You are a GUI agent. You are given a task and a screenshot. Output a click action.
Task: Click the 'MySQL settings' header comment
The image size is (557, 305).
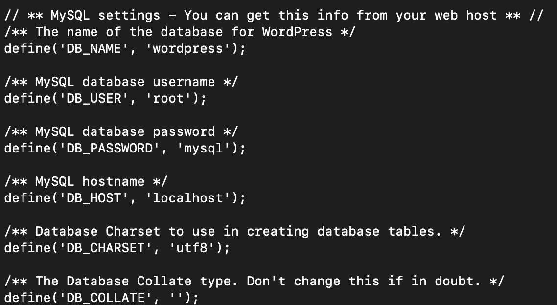(x=106, y=16)
